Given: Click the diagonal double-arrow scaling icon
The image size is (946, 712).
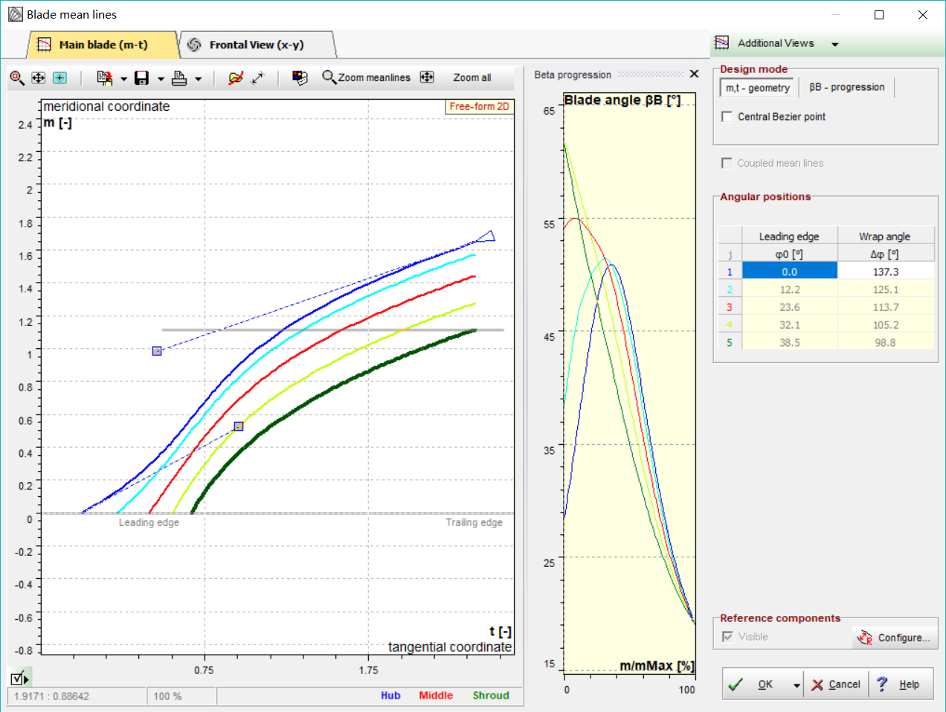Looking at the screenshot, I should (x=258, y=78).
